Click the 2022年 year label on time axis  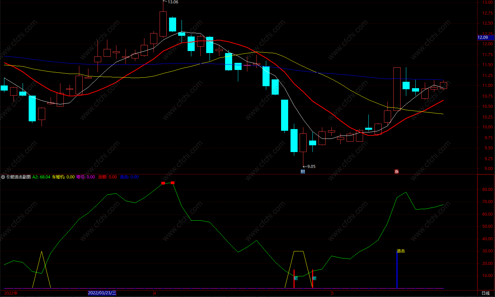[x=11, y=293]
